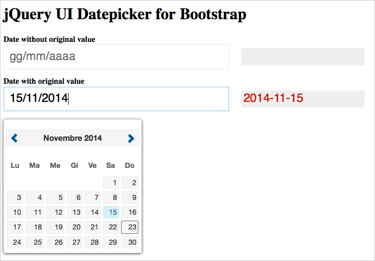The width and height of the screenshot is (375, 261).
Task: Select day 28 in the calendar
Action: [x=92, y=242]
